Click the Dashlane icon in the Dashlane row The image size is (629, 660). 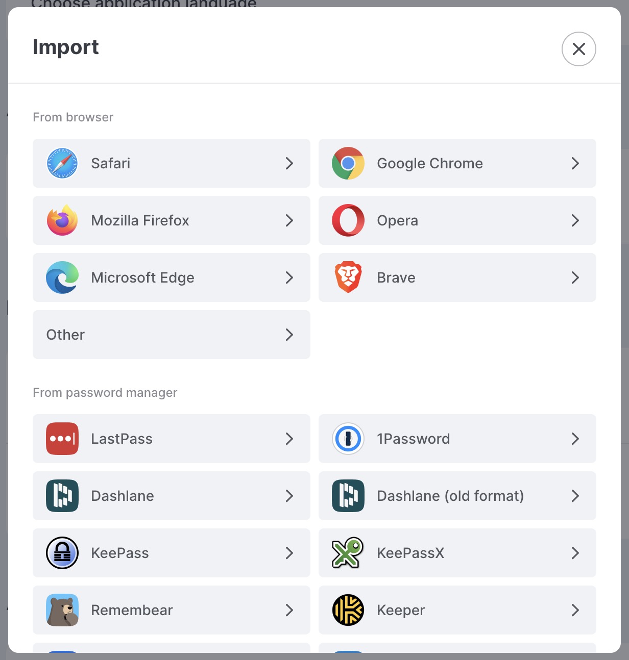click(62, 496)
